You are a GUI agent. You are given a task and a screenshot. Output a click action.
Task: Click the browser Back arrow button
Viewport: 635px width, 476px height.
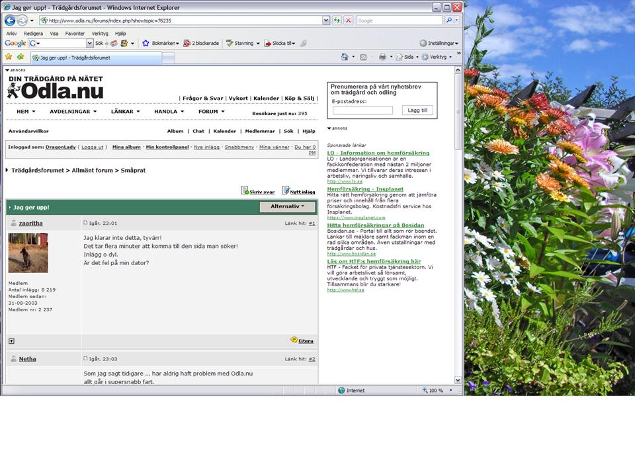10,20
